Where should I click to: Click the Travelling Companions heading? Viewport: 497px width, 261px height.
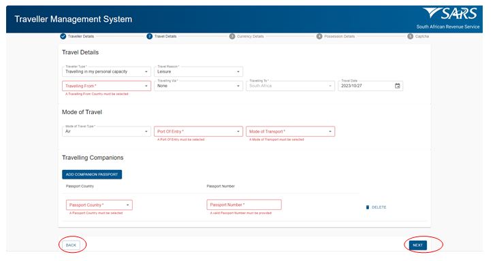point(93,158)
